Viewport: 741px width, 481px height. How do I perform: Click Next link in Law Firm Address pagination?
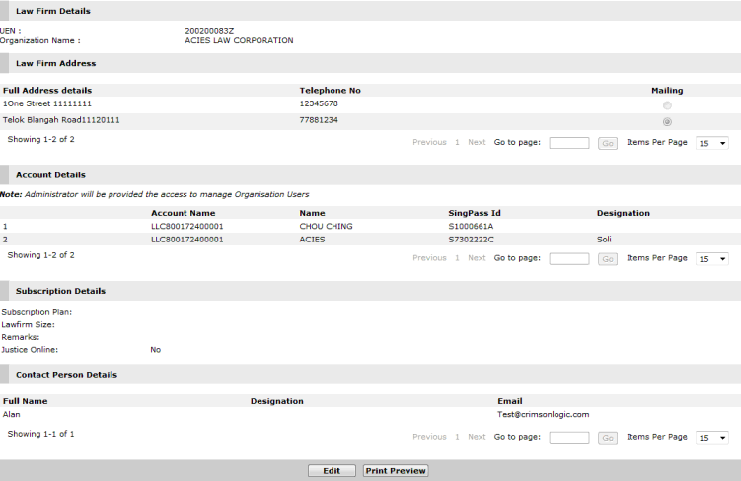click(477, 143)
